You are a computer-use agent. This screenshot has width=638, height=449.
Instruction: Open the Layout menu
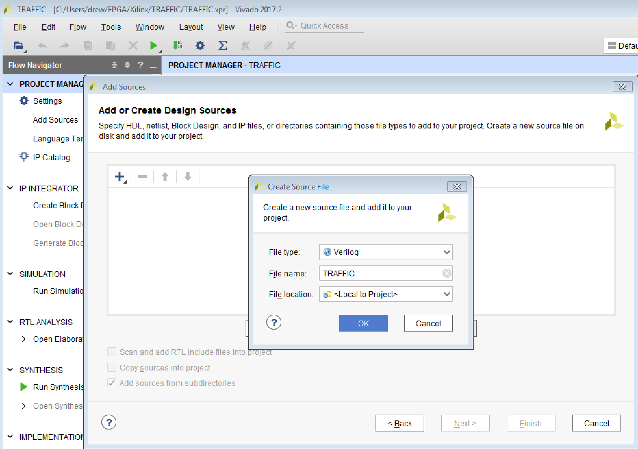coord(191,27)
